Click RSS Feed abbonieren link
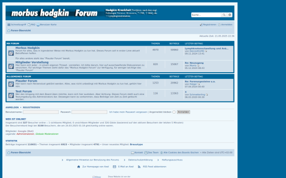The width and height of the screenshot is (286, 178). point(154,167)
